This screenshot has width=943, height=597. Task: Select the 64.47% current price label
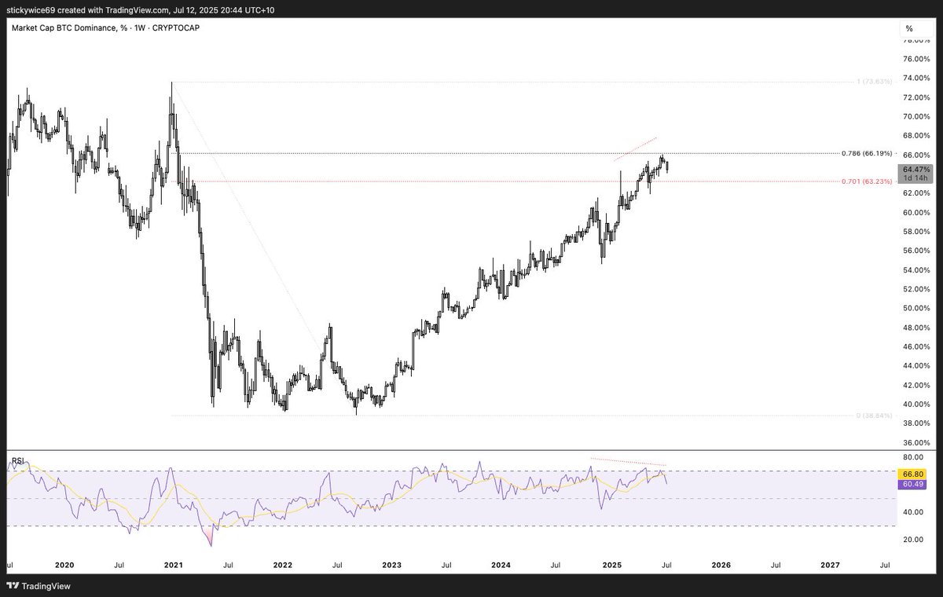(916, 170)
